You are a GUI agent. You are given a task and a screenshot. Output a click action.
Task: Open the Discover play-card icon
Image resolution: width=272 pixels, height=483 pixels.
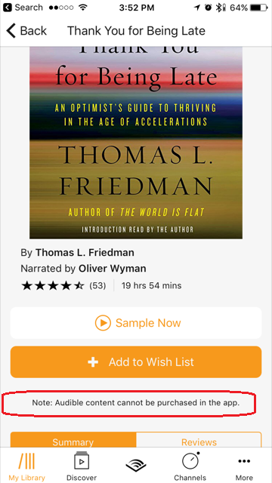click(x=82, y=461)
